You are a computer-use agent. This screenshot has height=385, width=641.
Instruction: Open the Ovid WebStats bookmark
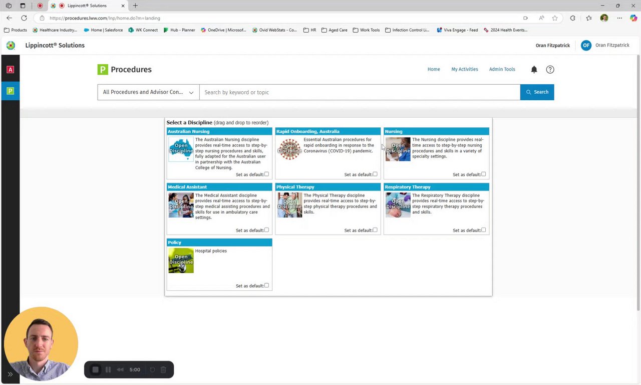click(274, 30)
